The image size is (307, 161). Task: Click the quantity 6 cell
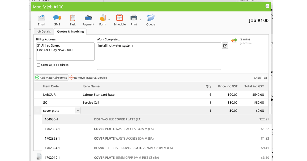tap(210, 95)
